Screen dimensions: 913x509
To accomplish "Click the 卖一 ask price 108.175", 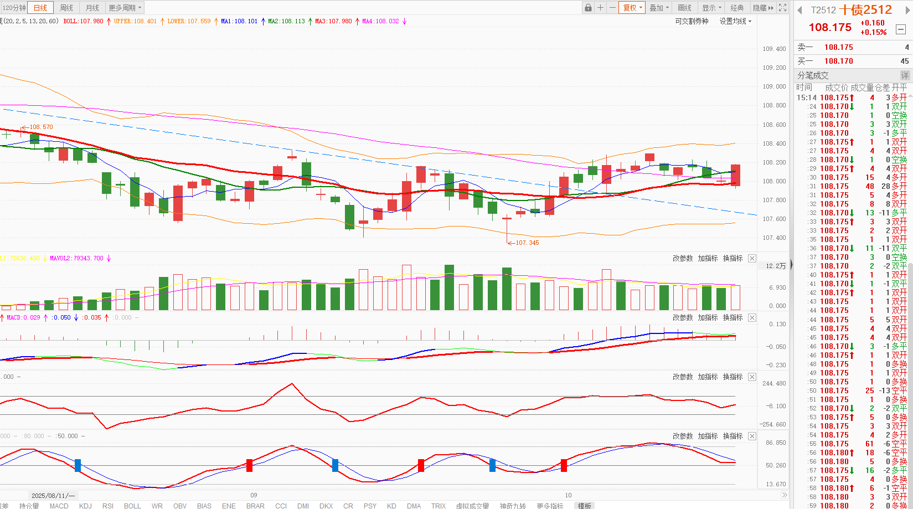I will pos(839,48).
